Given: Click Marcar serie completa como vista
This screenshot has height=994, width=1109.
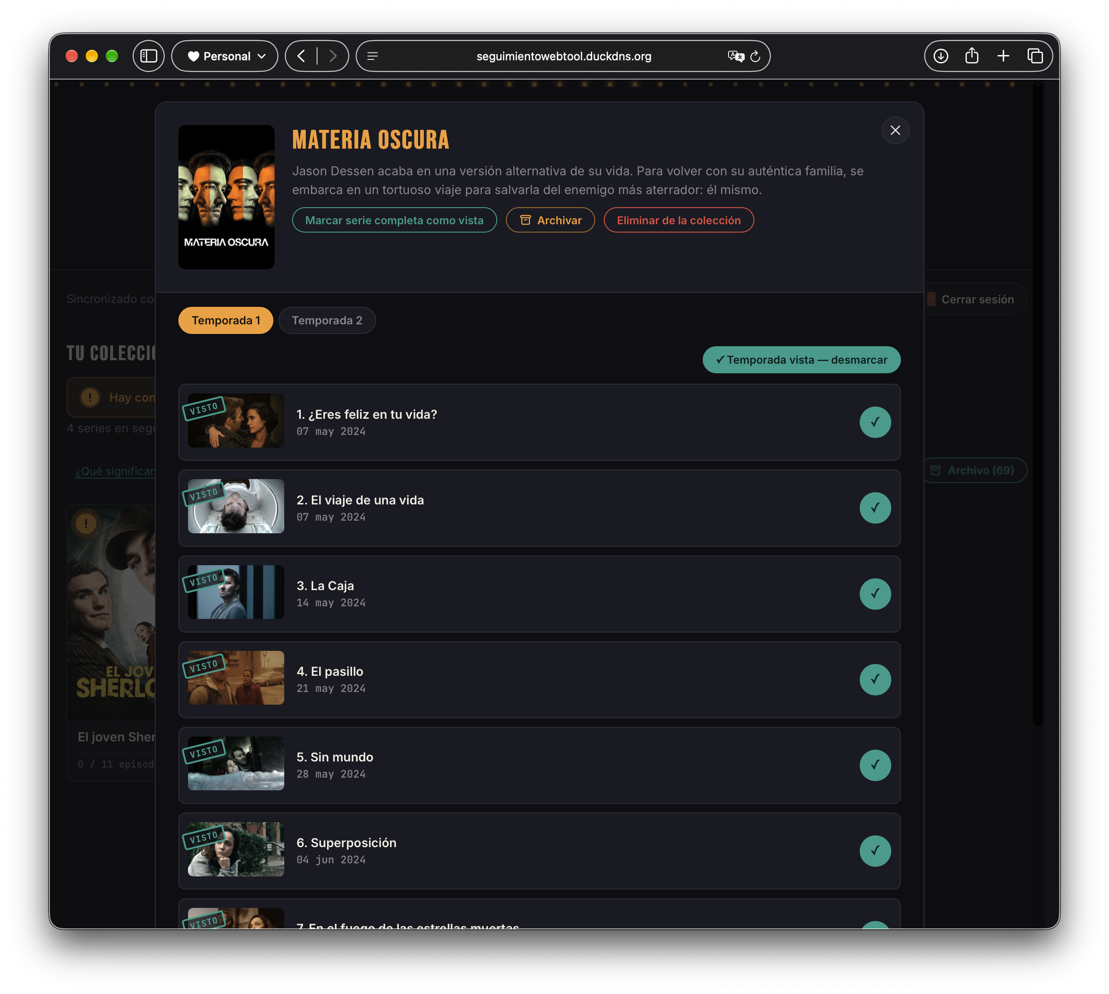Looking at the screenshot, I should (394, 220).
